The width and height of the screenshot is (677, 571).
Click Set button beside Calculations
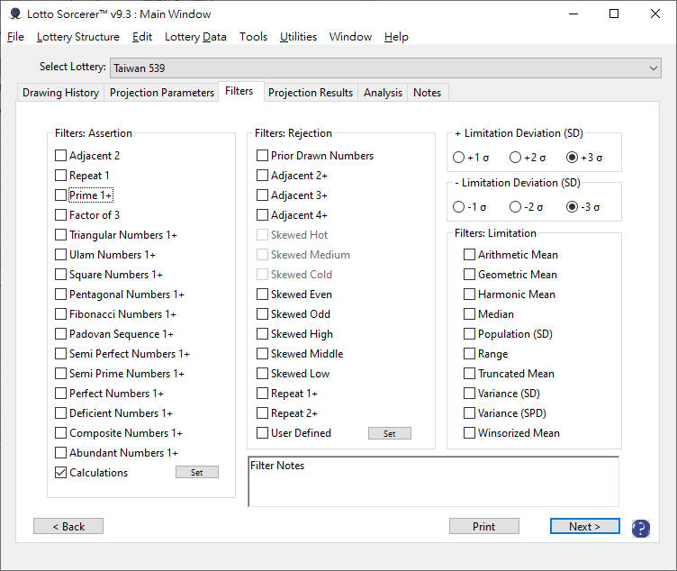[x=196, y=472]
